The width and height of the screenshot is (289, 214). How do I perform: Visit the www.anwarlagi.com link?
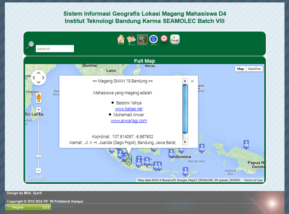tap(129, 121)
